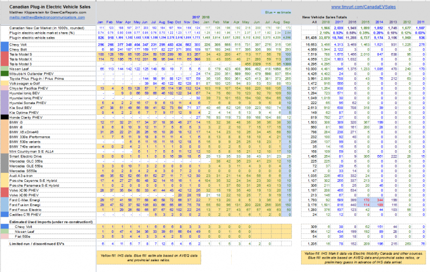The height and width of the screenshot is (272, 430).
Task: Select the 'Ford C-Max Energi' row label
Action: [x=25, y=200]
